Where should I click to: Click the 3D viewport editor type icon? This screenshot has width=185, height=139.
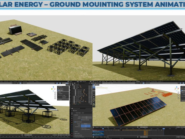93,83
